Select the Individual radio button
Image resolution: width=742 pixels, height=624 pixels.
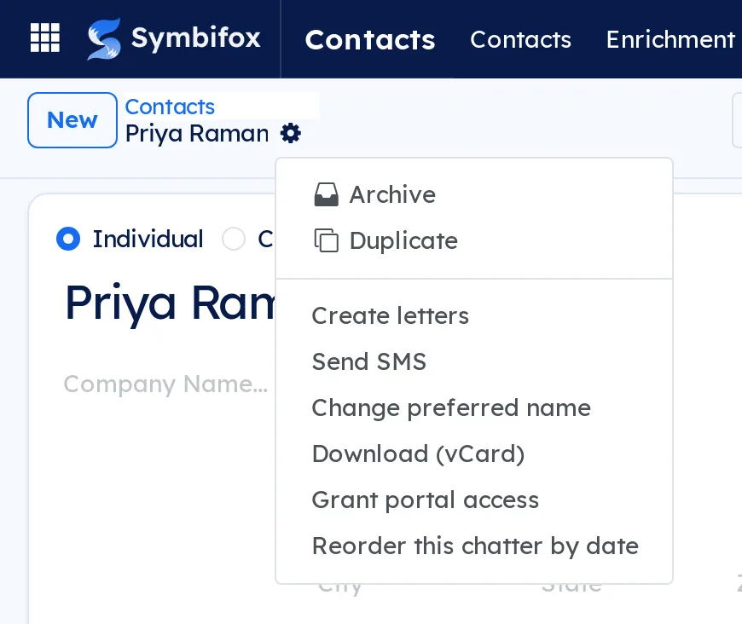point(68,239)
